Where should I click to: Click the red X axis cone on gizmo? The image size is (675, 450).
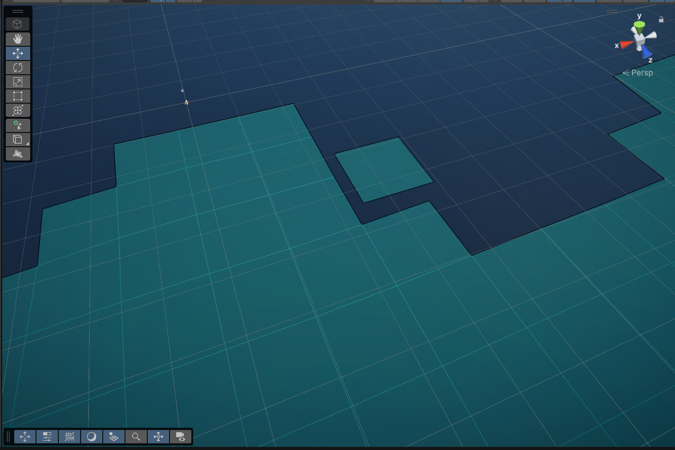(626, 44)
